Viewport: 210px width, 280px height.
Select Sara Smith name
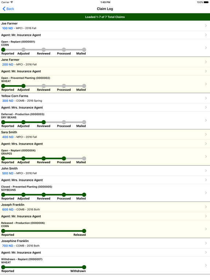[9, 132]
